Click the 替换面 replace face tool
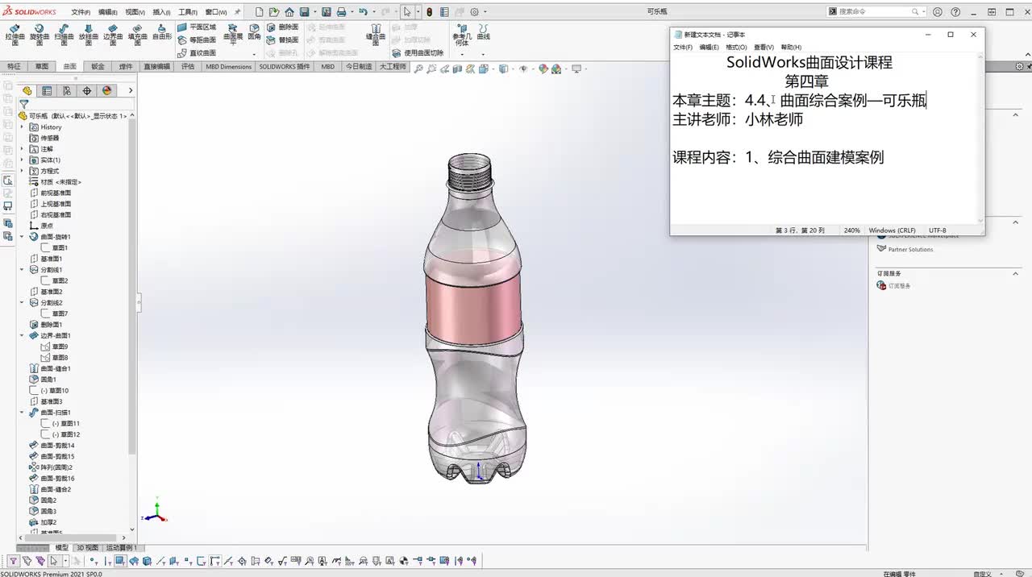 click(283, 39)
